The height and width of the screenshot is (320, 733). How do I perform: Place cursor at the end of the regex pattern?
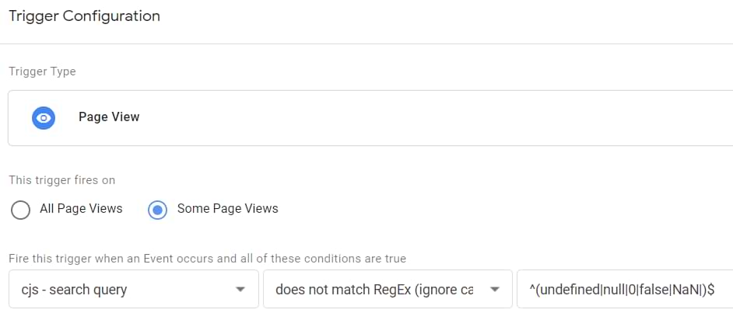[x=714, y=290]
